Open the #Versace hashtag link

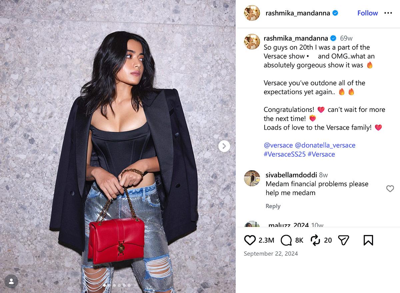(321, 154)
